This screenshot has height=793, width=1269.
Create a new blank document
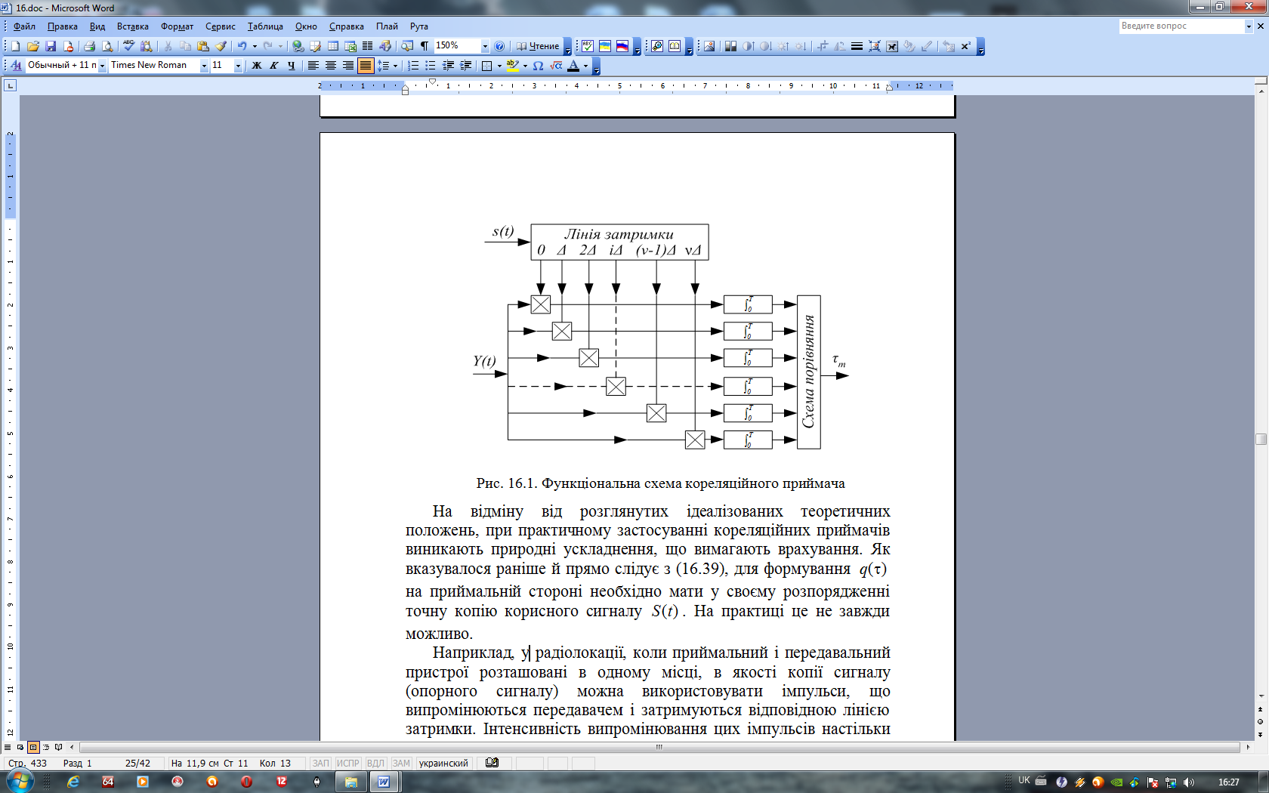(x=15, y=46)
